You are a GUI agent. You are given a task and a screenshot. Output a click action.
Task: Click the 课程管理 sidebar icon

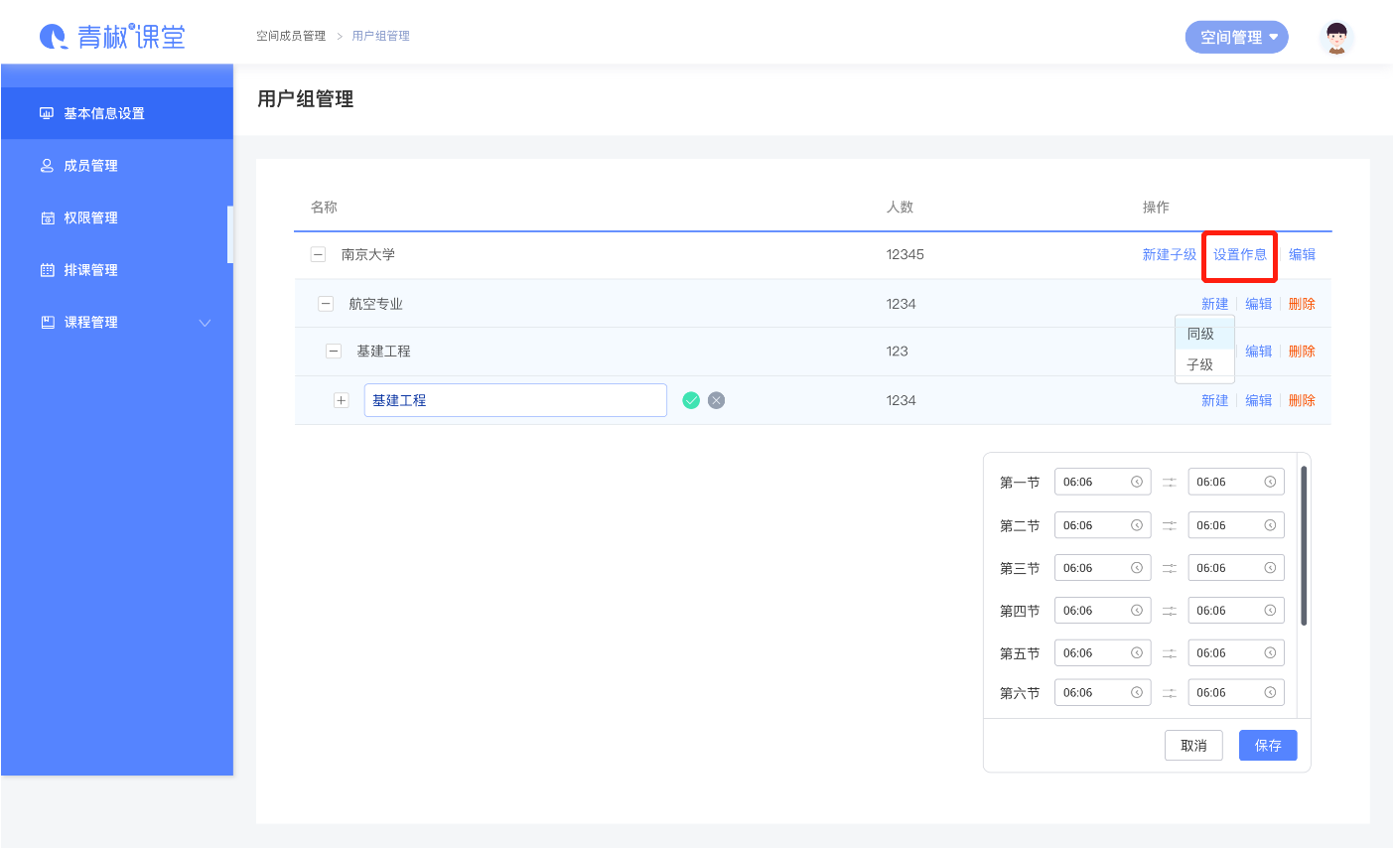48,322
